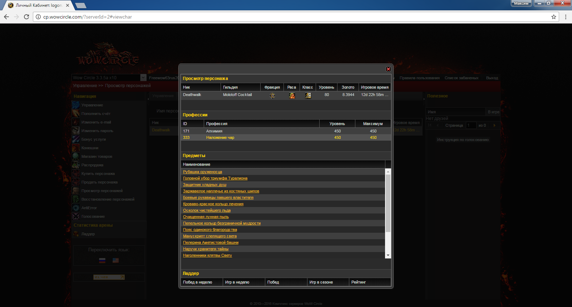
Task: Open item link Пояс одинокого благородства
Action: pos(210,230)
